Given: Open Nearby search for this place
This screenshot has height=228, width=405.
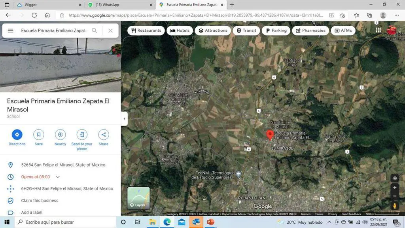Looking at the screenshot, I should [x=60, y=135].
